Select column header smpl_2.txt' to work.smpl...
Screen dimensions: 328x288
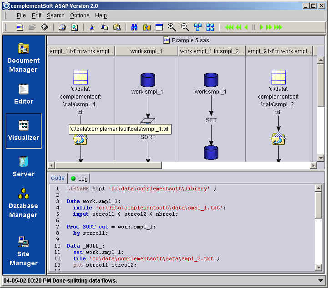279,51
